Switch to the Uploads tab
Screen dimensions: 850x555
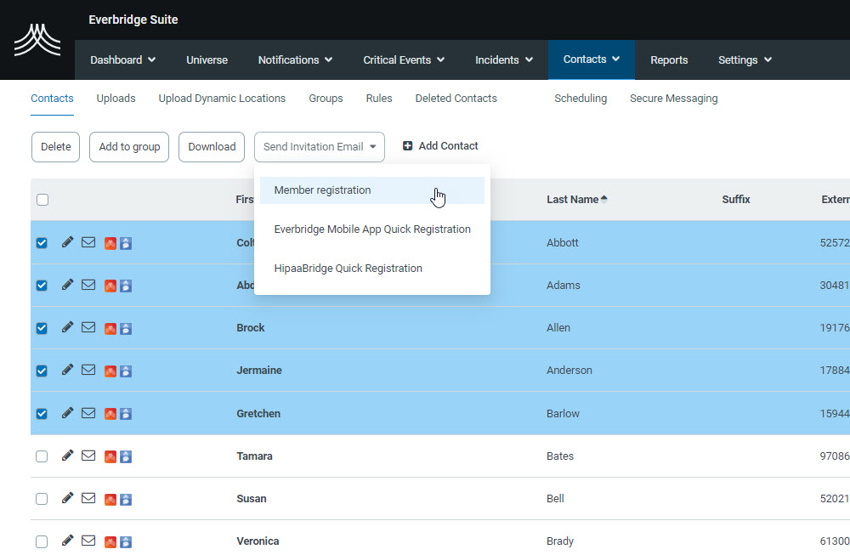(116, 98)
